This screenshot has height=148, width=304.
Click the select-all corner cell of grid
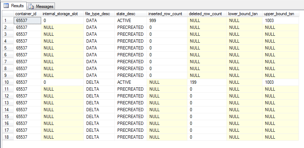[x=6, y=14]
